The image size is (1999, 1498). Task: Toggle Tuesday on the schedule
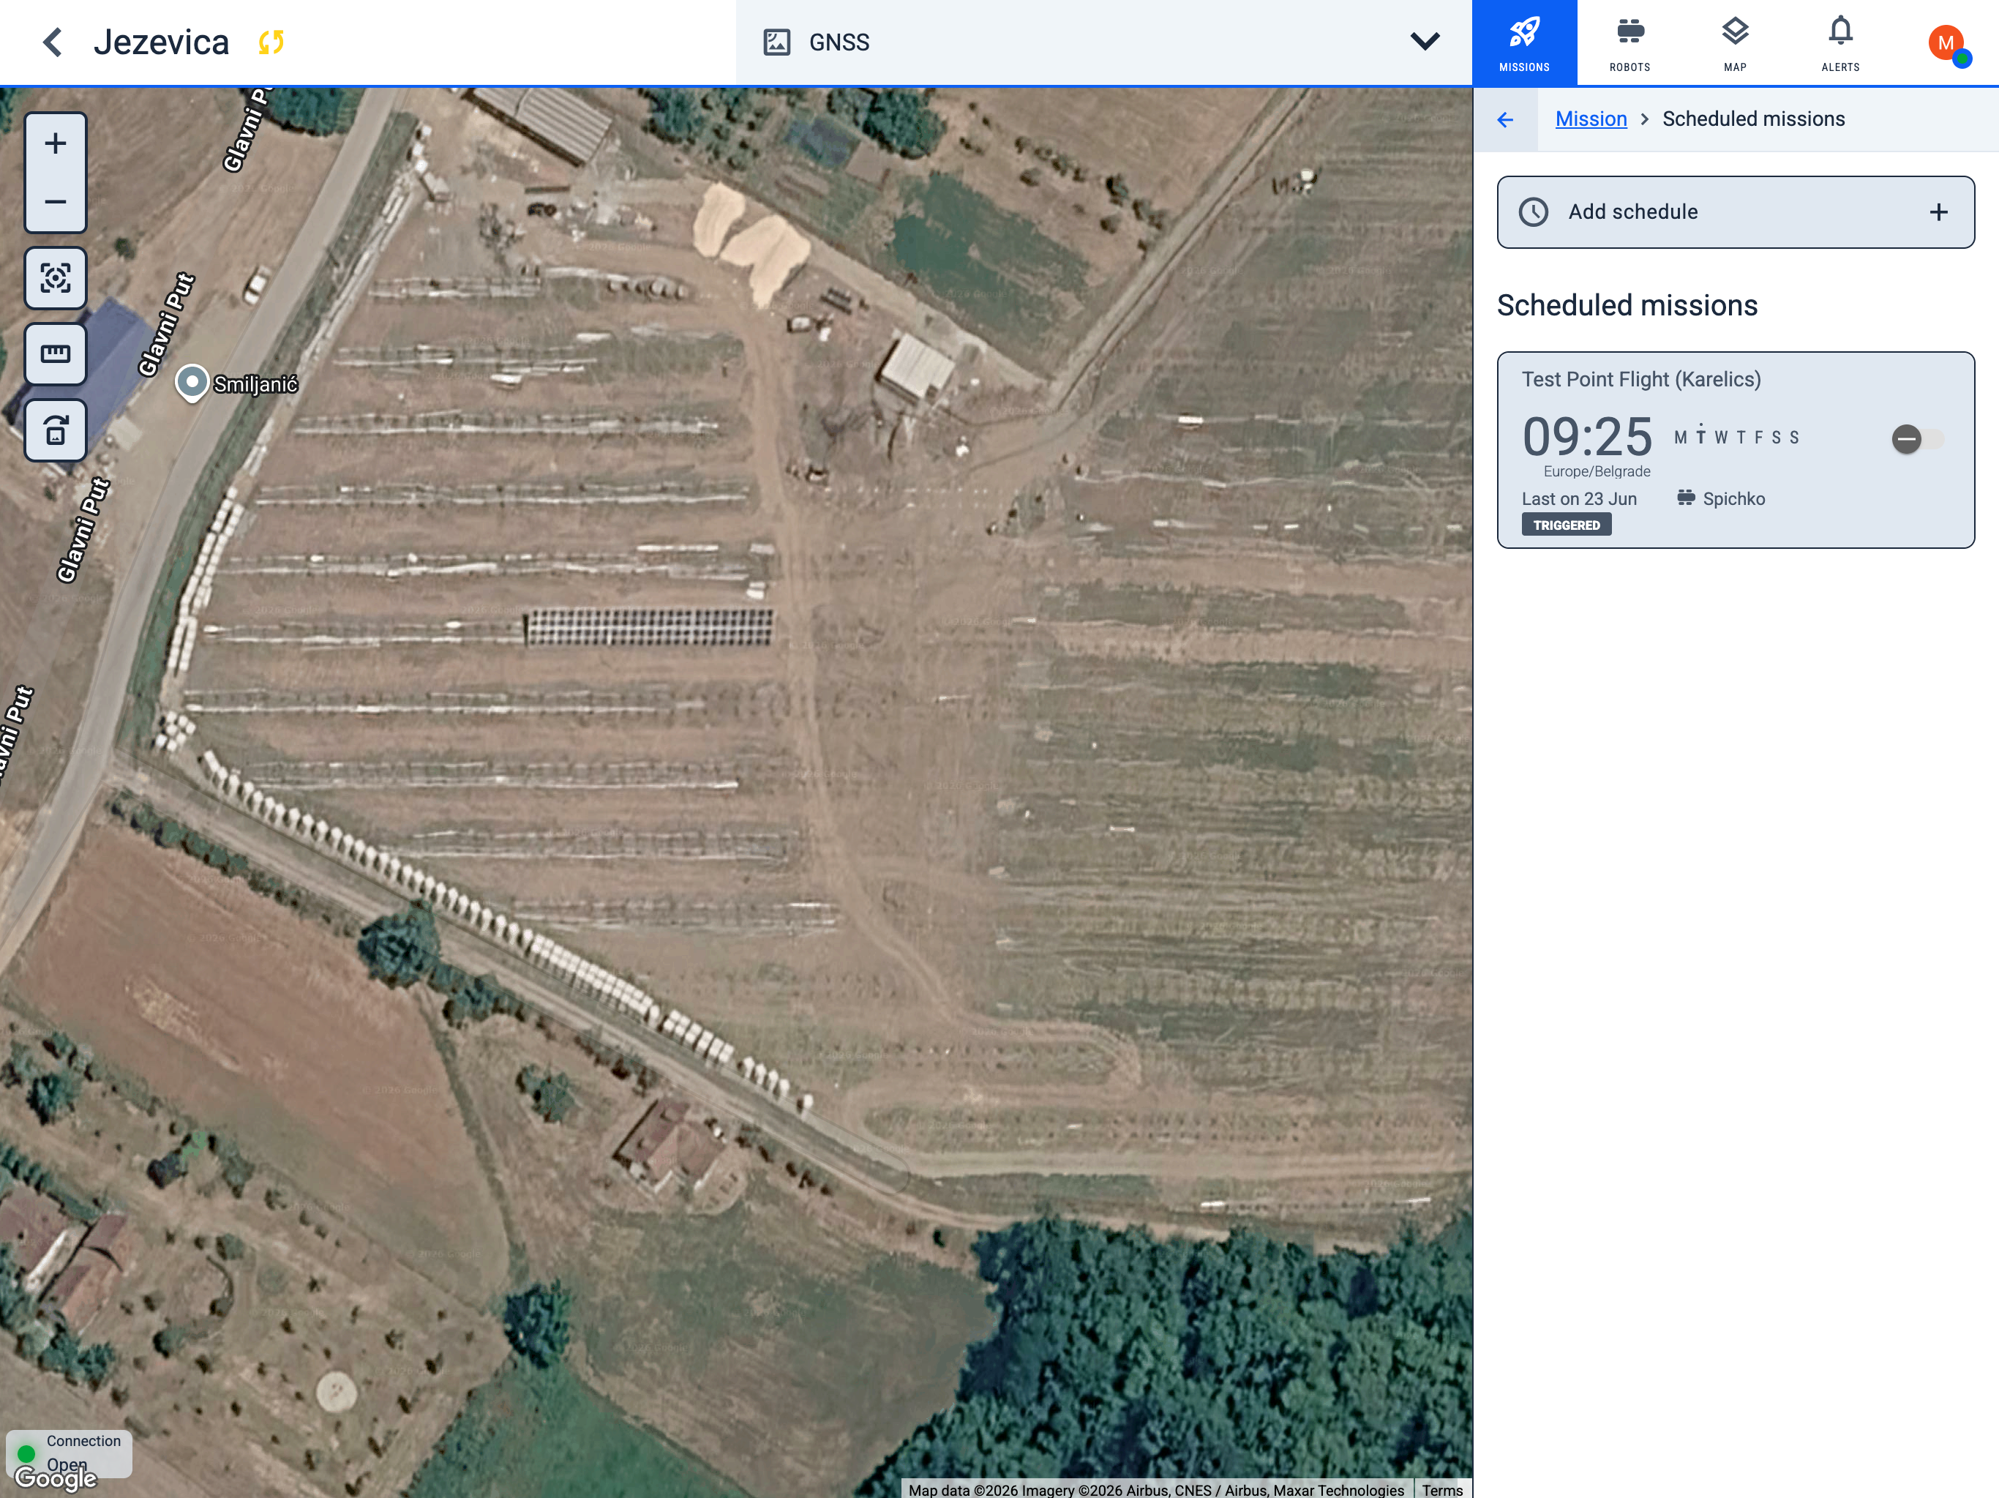tap(1700, 438)
